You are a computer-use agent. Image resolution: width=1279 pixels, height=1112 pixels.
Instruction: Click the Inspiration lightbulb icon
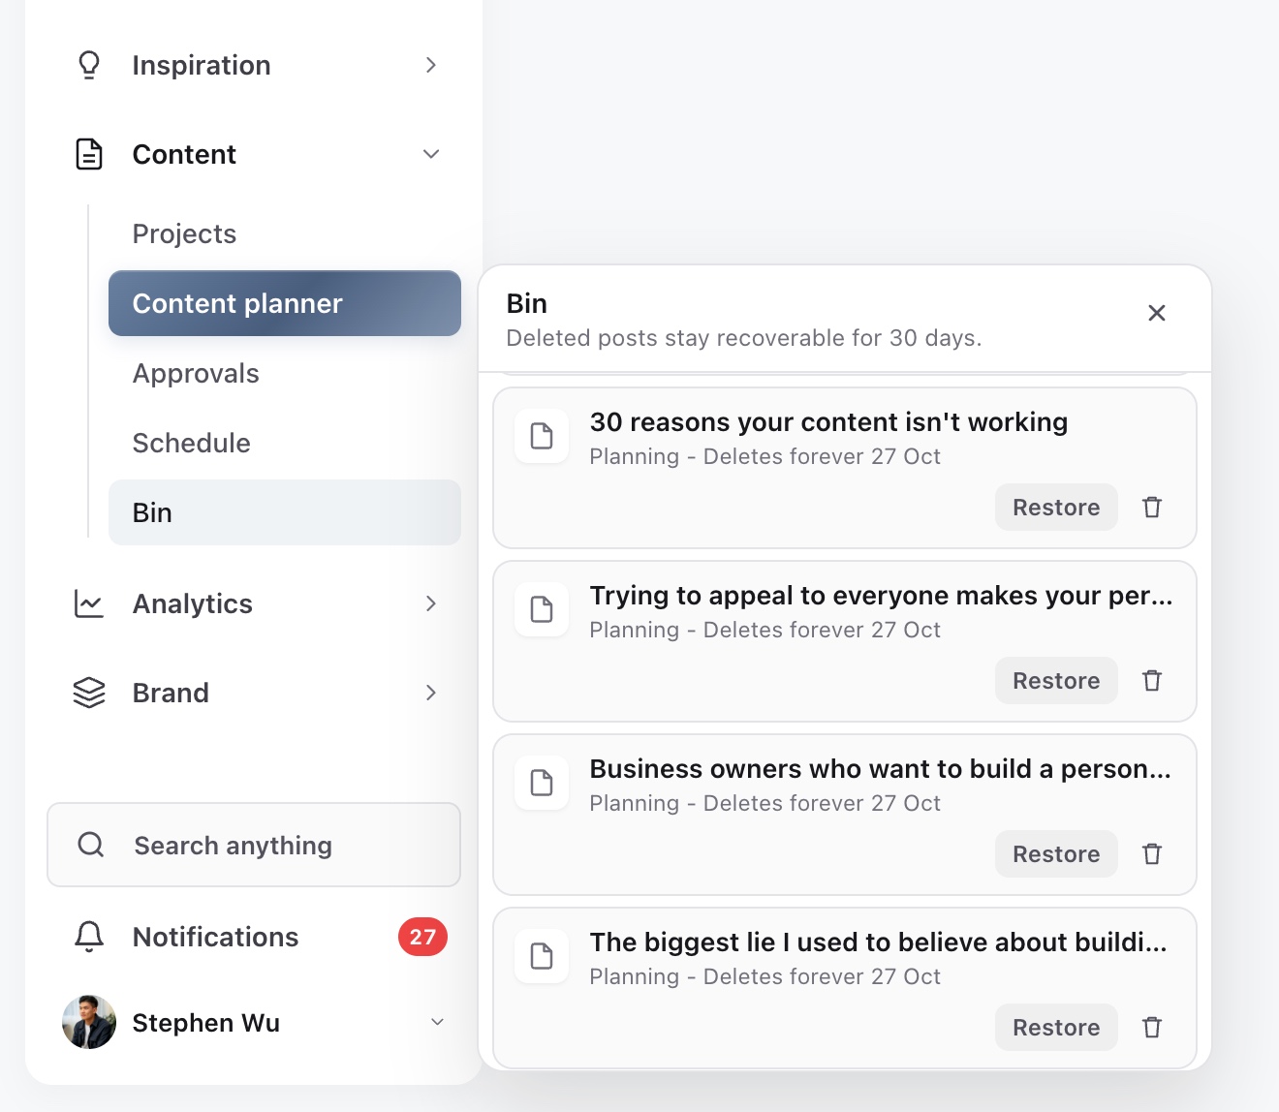[89, 65]
